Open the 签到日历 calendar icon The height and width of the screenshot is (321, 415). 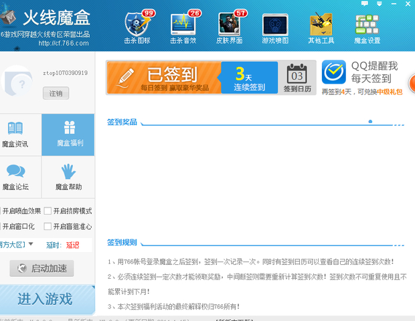297,78
